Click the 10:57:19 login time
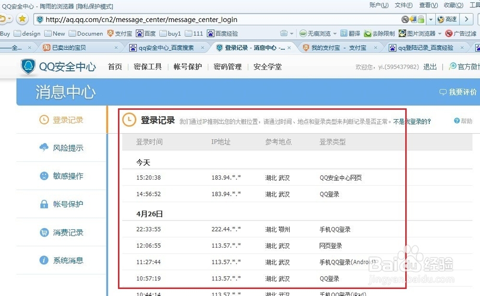This screenshot has height=296, width=480. [148, 278]
